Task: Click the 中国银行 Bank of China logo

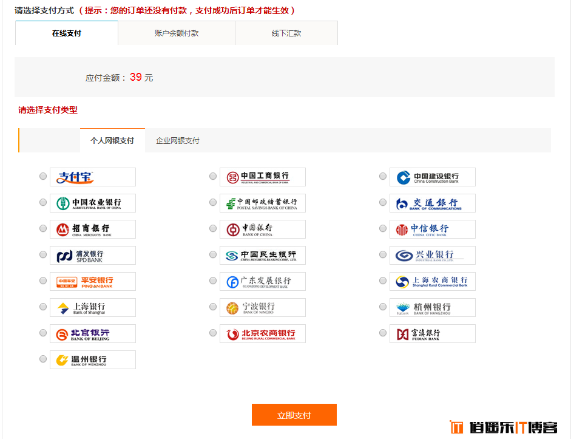Action: click(x=263, y=229)
